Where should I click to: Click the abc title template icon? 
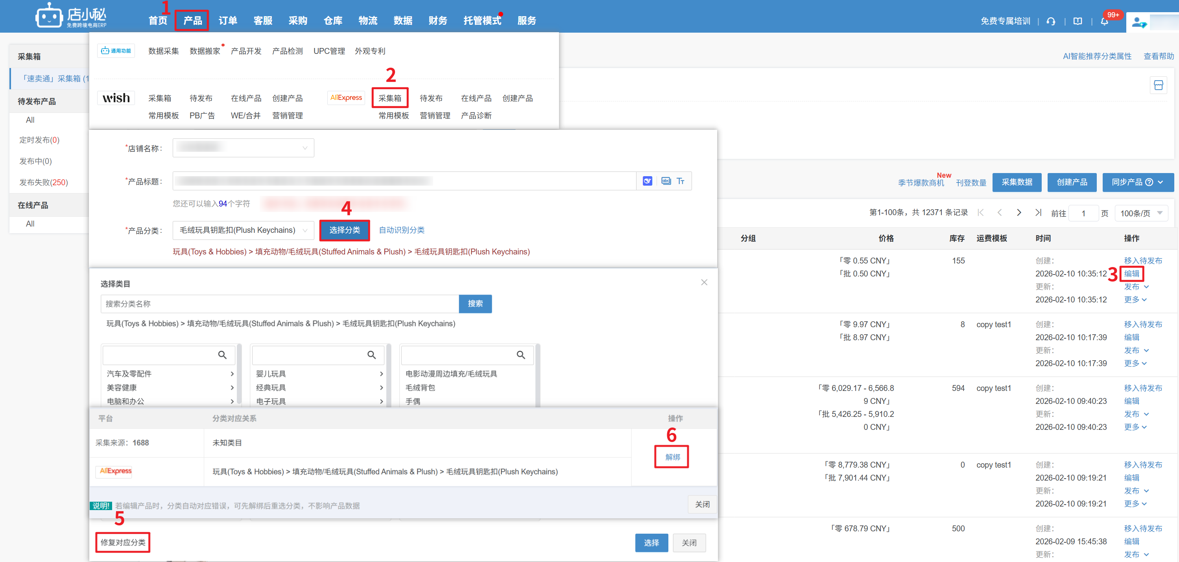(666, 181)
